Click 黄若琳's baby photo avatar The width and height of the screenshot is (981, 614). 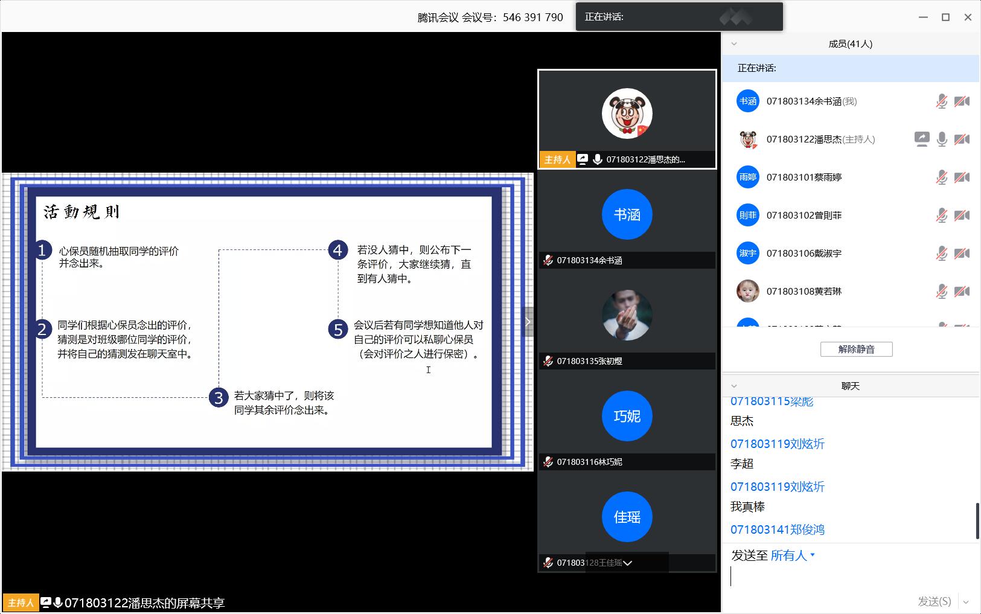pos(748,291)
